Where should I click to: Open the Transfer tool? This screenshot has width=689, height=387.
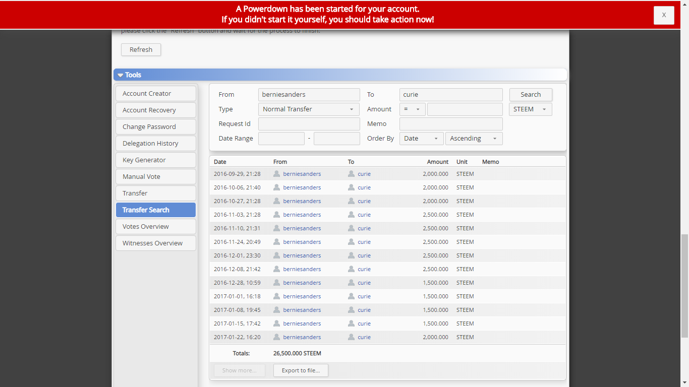point(156,193)
